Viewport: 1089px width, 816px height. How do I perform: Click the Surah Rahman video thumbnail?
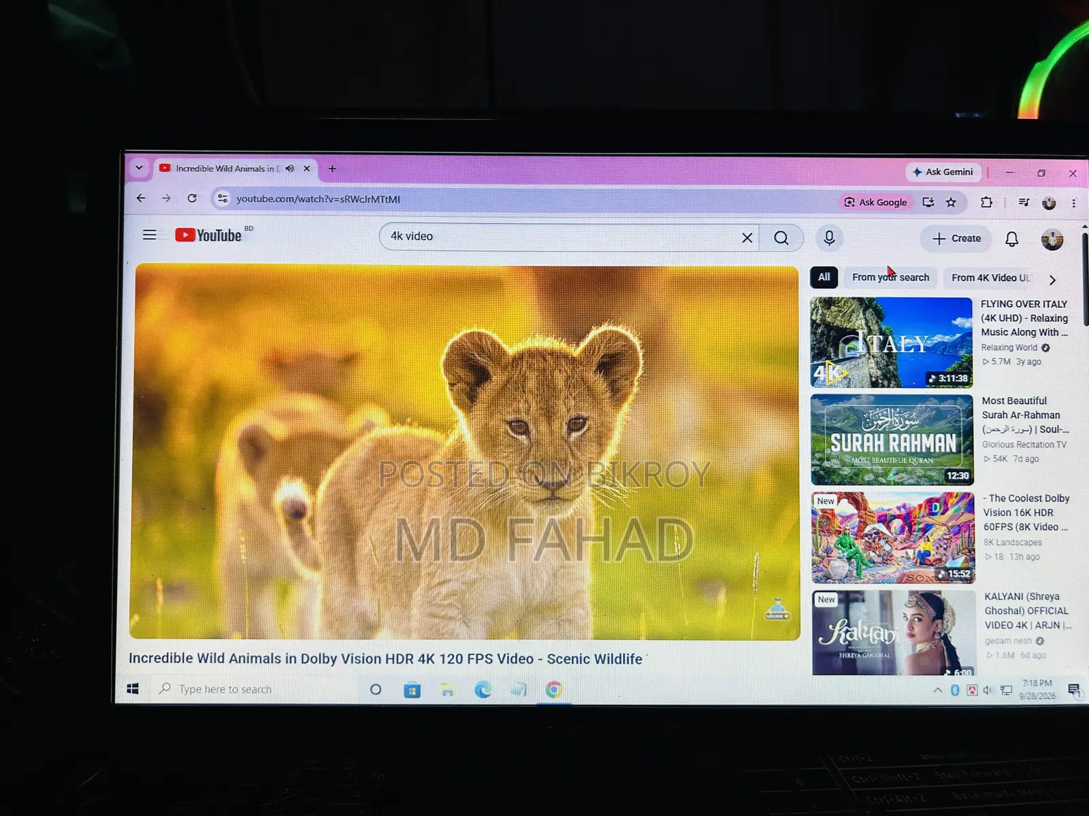892,439
